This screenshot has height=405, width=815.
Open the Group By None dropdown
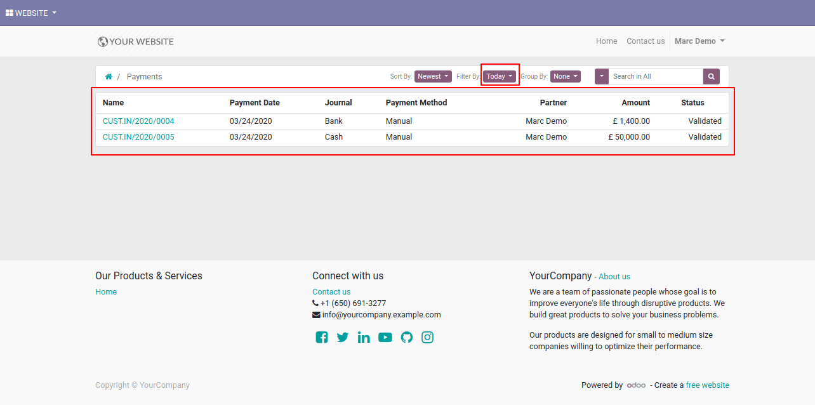tap(565, 76)
